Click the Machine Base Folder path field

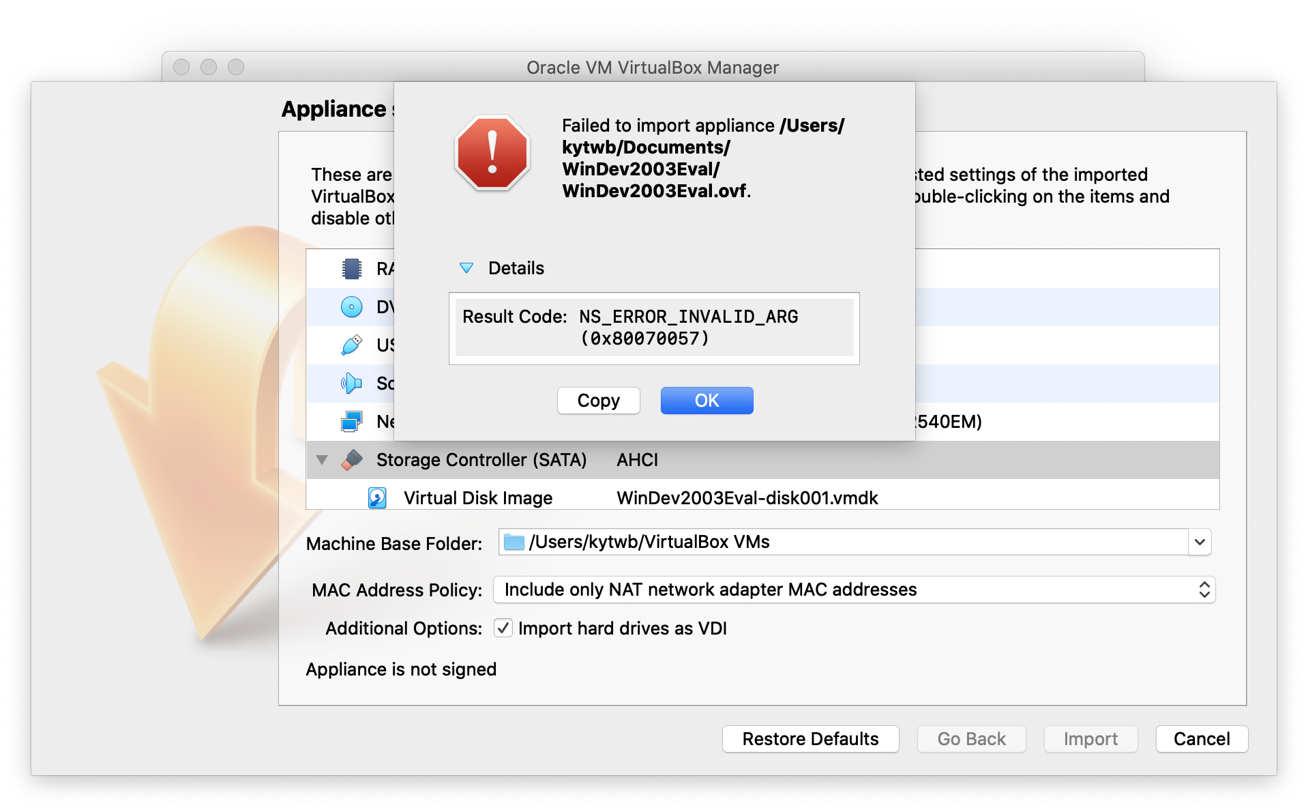[844, 542]
